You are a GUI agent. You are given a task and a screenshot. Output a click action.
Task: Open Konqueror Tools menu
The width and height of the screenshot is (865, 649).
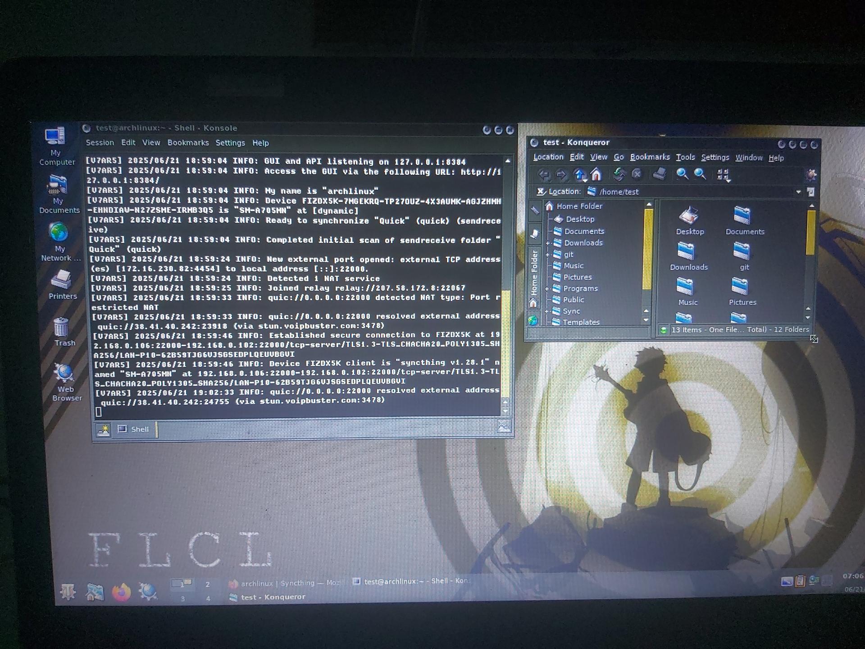coord(685,157)
